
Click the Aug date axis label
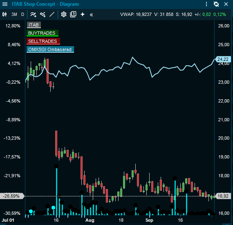90,220
